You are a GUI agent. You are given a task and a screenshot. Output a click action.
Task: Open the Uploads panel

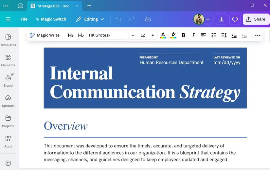(x=8, y=101)
